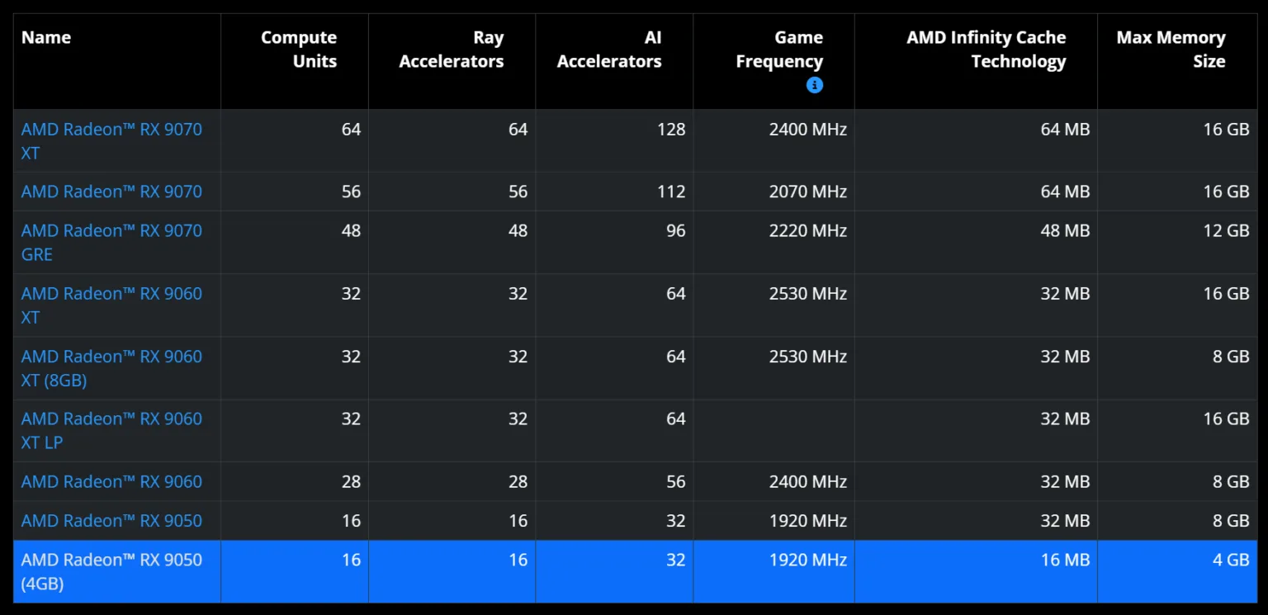Click the AMD Infinity Cache Technology header
Viewport: 1268px width, 615px height.
tap(986, 50)
